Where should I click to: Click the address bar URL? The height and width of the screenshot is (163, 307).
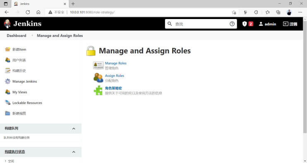click(92, 12)
